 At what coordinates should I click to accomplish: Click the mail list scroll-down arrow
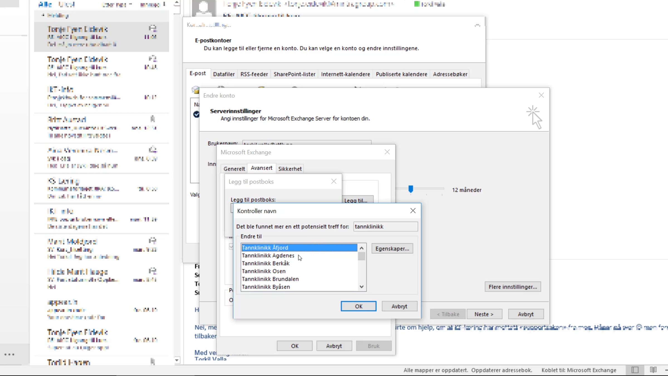coord(177,360)
